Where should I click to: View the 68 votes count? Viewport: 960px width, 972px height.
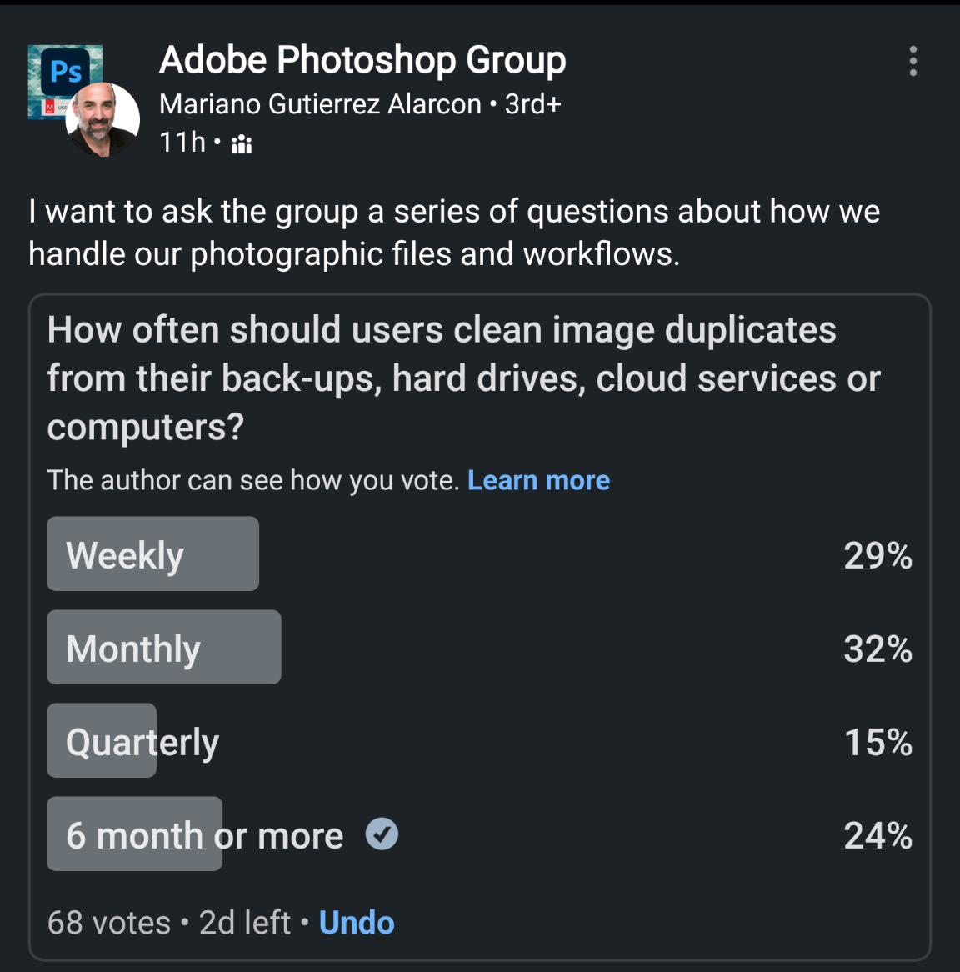tap(109, 923)
